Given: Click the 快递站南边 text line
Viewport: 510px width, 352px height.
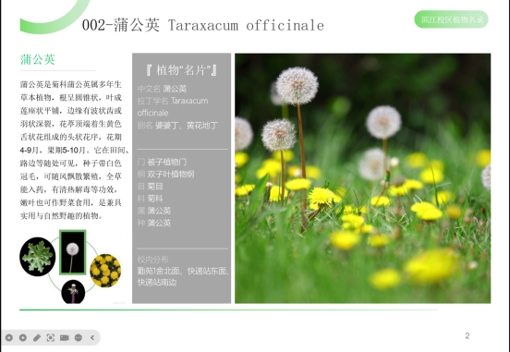Looking at the screenshot, I should coord(157,282).
